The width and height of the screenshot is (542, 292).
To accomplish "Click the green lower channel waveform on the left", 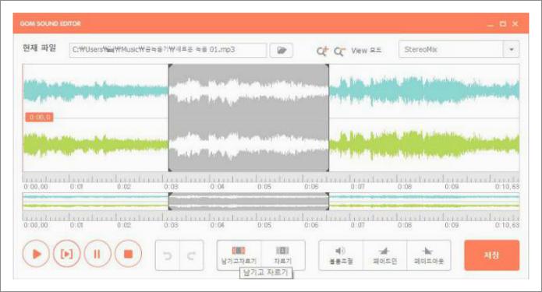I will coord(95,144).
